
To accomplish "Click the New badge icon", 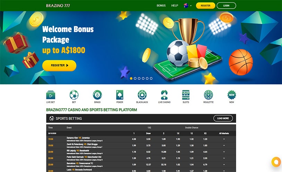I will (x=232, y=95).
